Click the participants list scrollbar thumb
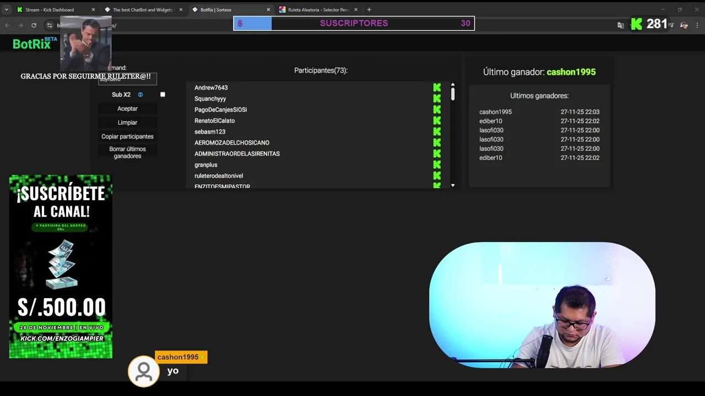This screenshot has height=396, width=705. point(453,94)
